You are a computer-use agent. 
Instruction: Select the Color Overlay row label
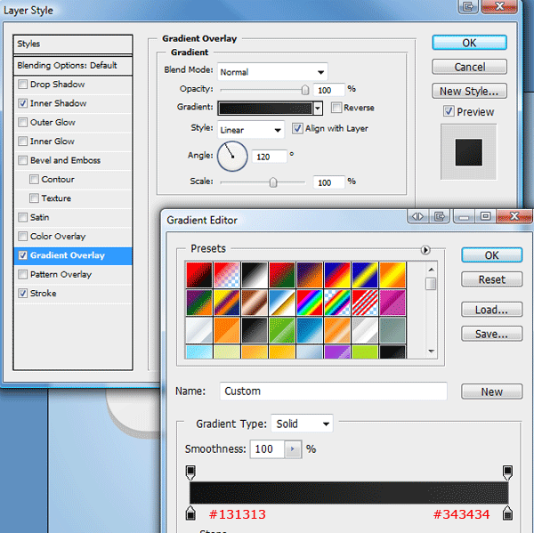(58, 237)
